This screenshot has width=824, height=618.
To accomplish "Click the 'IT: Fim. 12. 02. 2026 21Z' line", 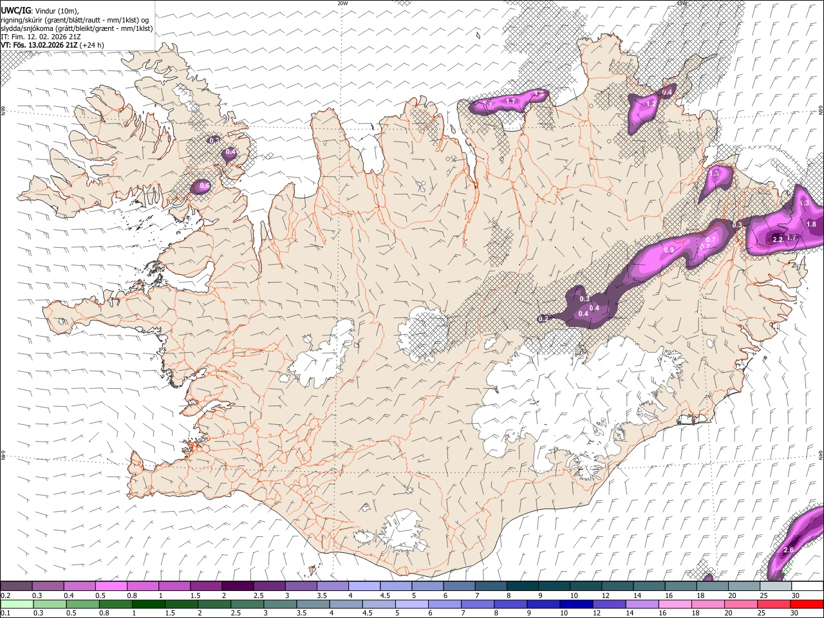I will [x=41, y=37].
